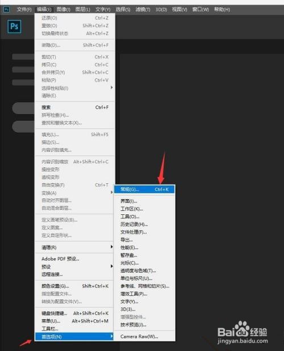Expand the 预设 submenu arrow
The width and height of the screenshot is (284, 351).
[111, 267]
